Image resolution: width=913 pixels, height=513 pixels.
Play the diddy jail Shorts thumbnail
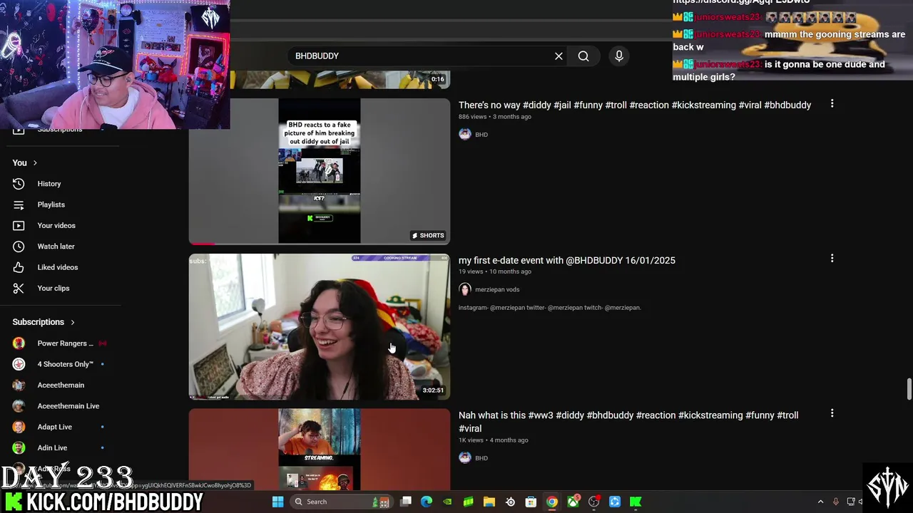(319, 171)
